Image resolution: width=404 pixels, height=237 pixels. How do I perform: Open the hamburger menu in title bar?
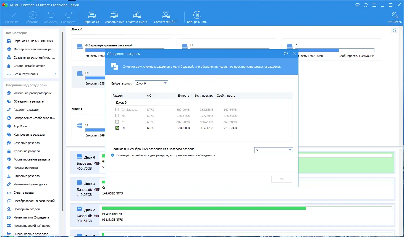pos(374,5)
